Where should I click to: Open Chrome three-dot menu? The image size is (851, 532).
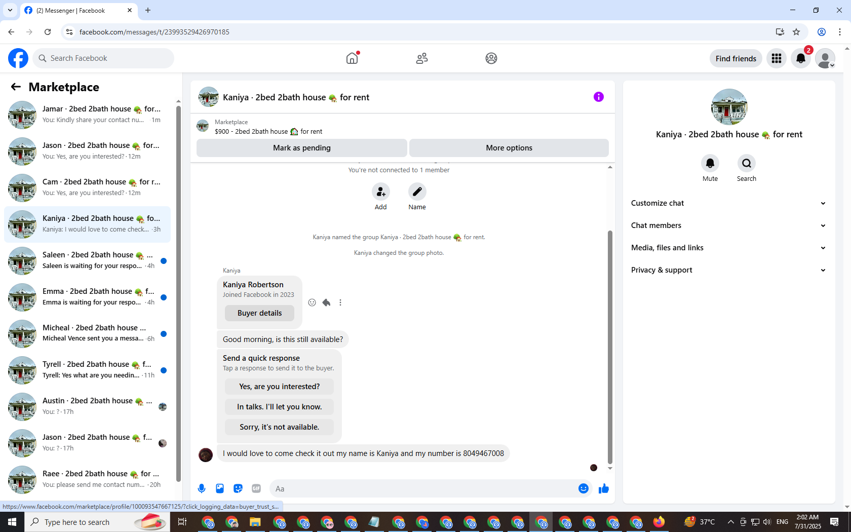pos(840,32)
